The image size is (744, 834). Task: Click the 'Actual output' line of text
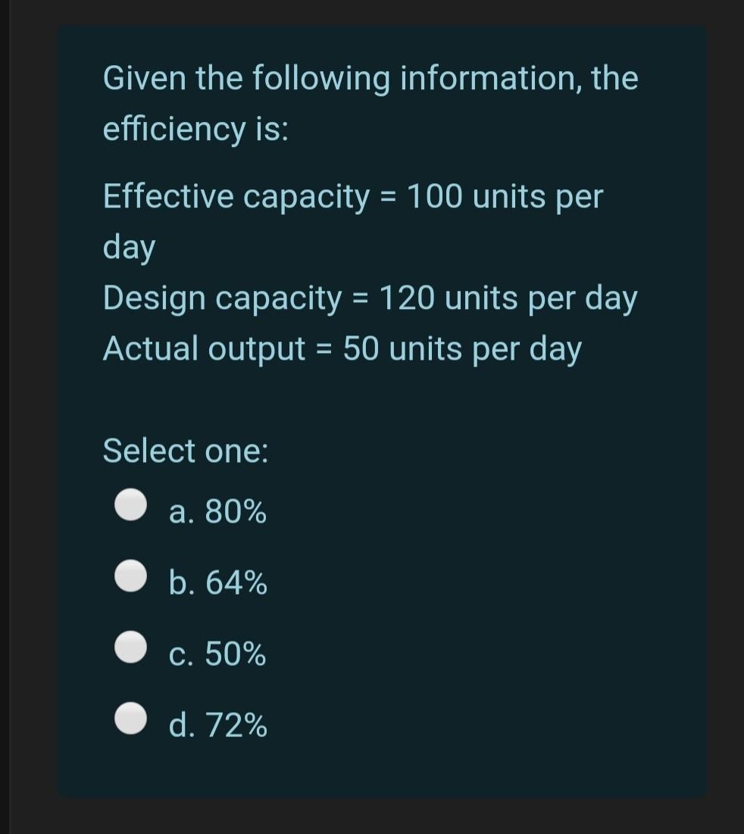click(342, 348)
